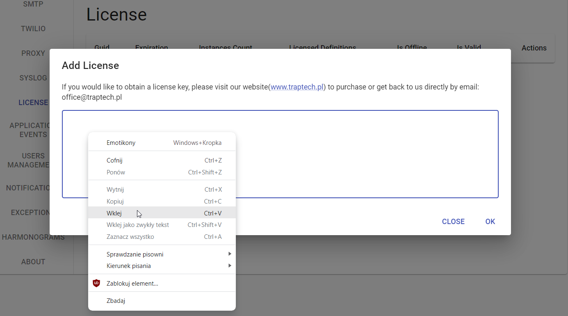Select Zablokuj element... entry
Viewport: 568px width, 316px height.
coord(162,284)
